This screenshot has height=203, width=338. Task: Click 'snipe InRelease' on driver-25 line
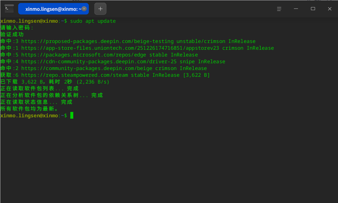click(202, 62)
